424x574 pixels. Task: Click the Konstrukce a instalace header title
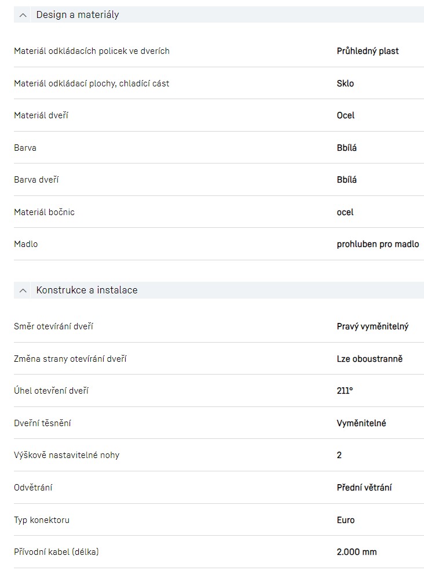pos(87,290)
